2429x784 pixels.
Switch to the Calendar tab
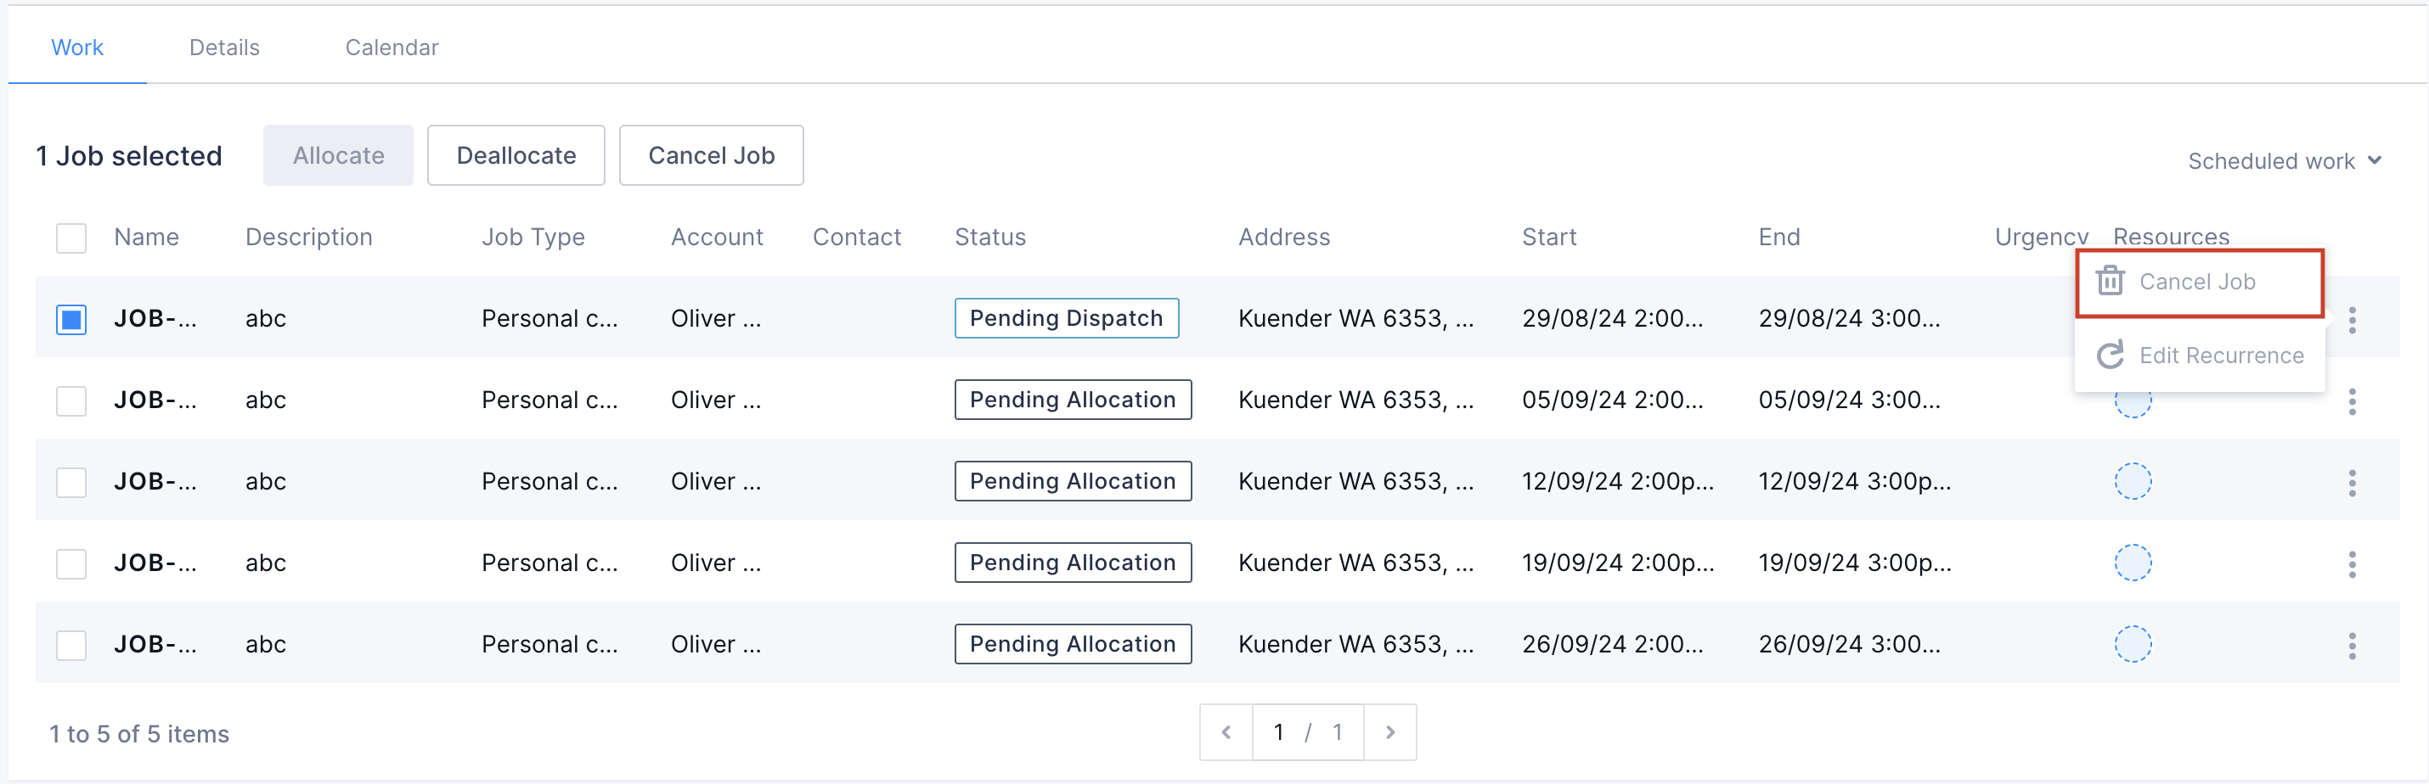point(392,48)
